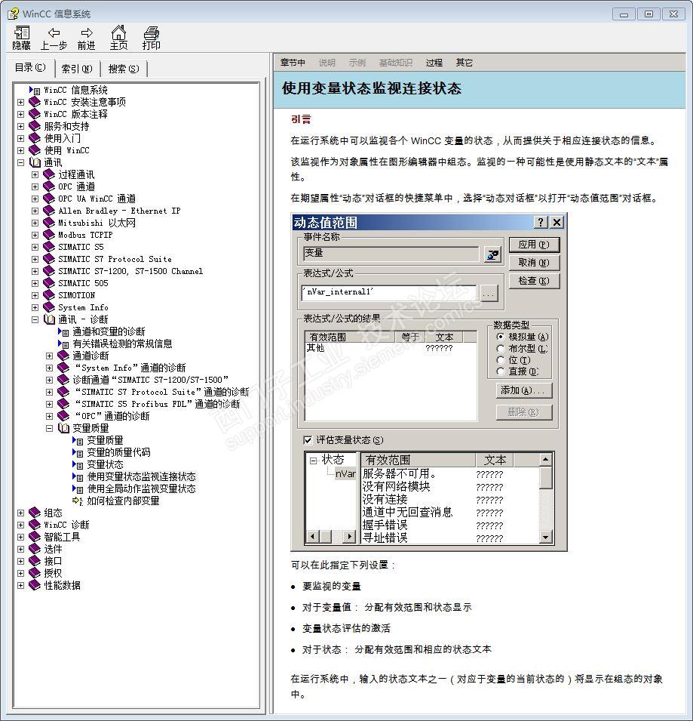Switch to the 搜索 (S) tab

pyautogui.click(x=123, y=69)
